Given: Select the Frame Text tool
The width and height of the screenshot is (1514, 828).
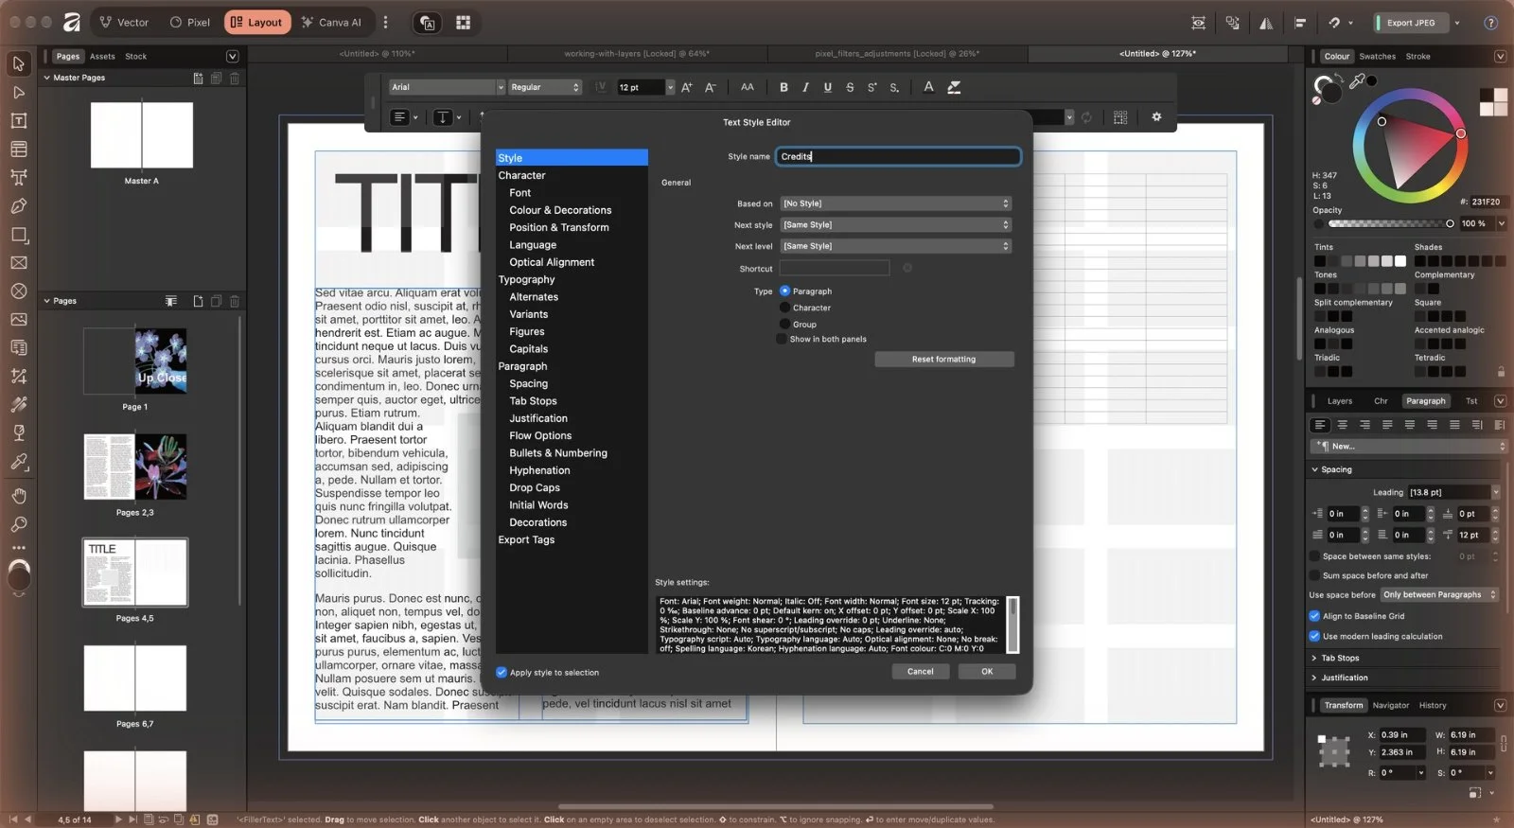Looking at the screenshot, I should (18, 121).
